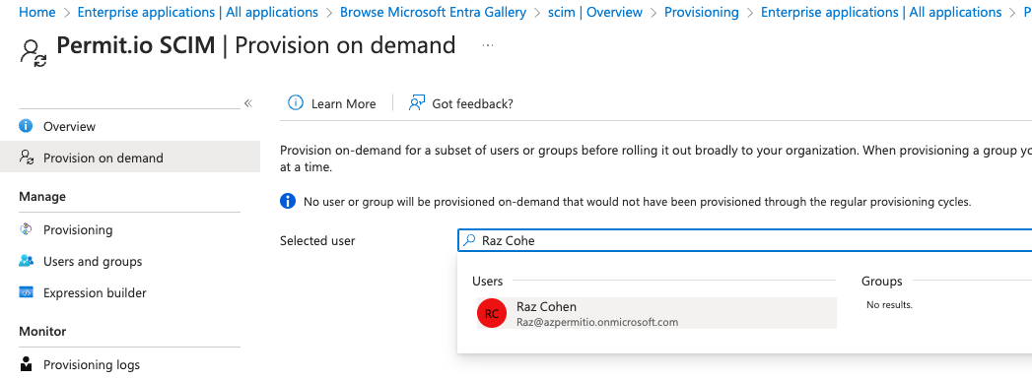Click the Overview info icon in the sidebar
The width and height of the screenshot is (1032, 380).
(26, 126)
